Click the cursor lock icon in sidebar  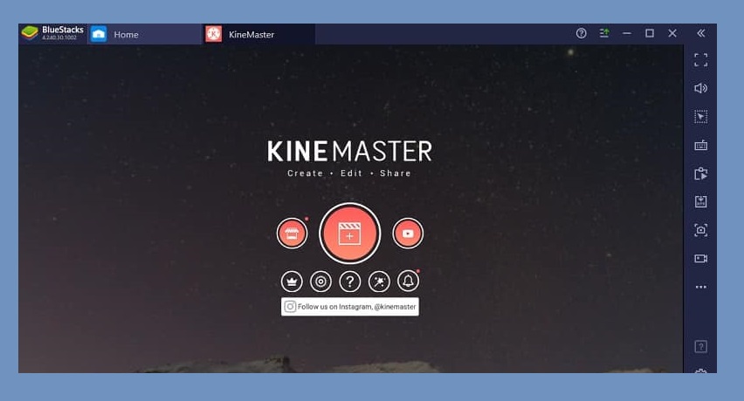(x=701, y=117)
